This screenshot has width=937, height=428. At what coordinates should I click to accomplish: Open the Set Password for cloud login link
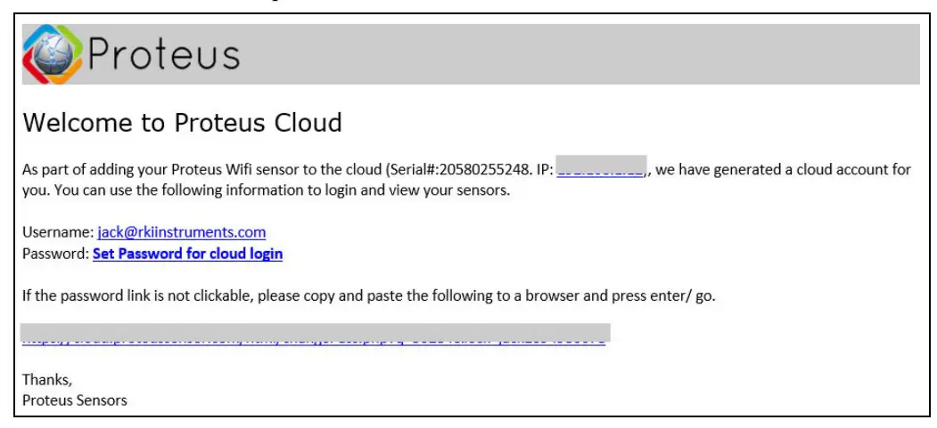coord(187,254)
